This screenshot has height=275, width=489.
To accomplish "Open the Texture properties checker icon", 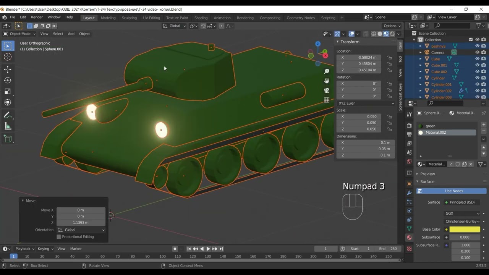I will pos(409,249).
